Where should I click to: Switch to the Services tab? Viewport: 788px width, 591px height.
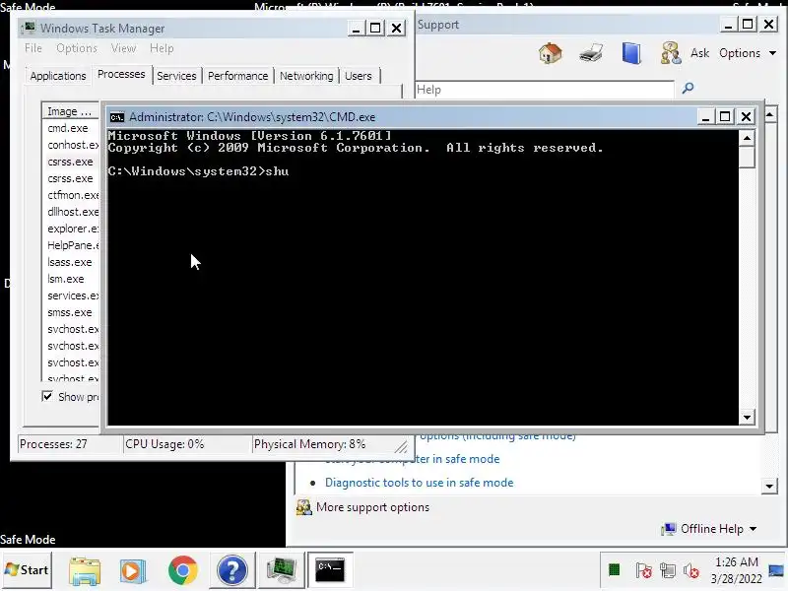pyautogui.click(x=176, y=76)
